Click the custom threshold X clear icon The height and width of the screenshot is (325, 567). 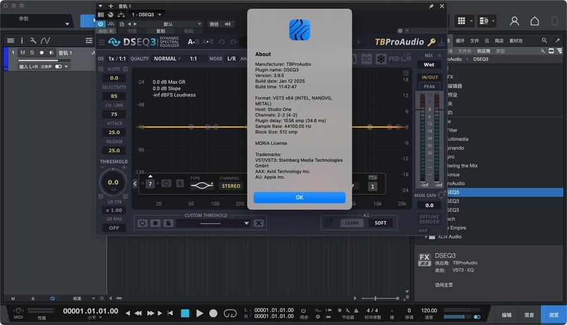coord(259,224)
